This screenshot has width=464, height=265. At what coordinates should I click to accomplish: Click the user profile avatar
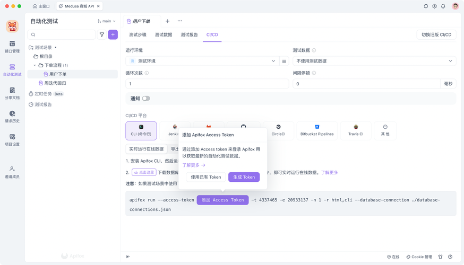pyautogui.click(x=455, y=6)
